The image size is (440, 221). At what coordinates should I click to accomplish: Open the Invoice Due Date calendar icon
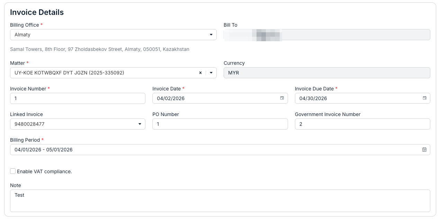point(425,98)
